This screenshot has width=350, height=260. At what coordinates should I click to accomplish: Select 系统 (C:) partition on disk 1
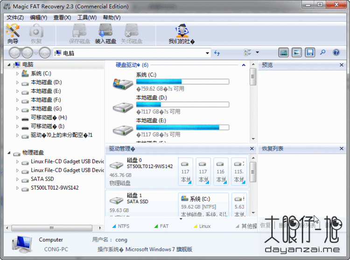point(203,204)
